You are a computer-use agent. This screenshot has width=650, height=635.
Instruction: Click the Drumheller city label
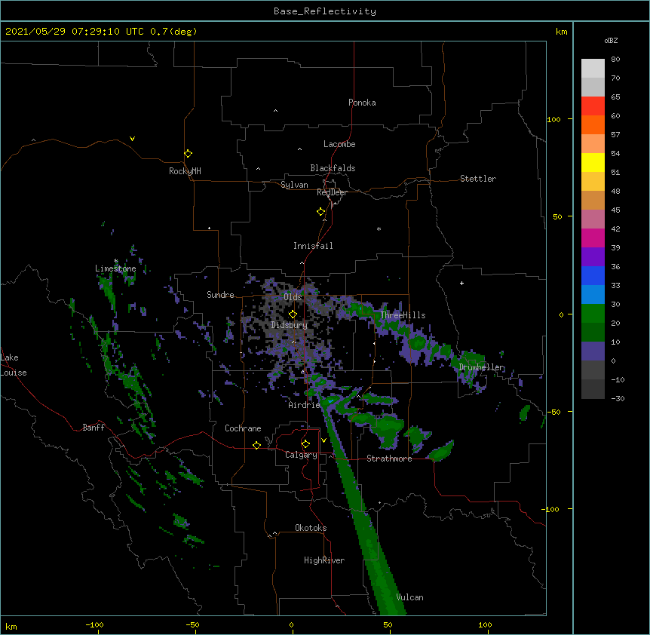click(x=482, y=367)
